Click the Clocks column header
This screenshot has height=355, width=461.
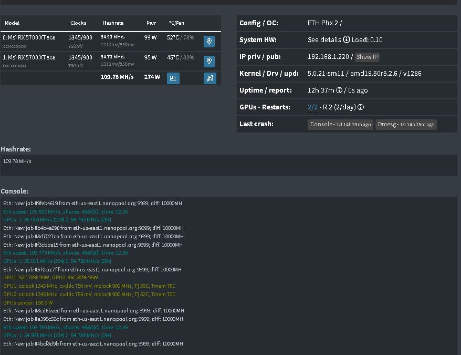78,23
